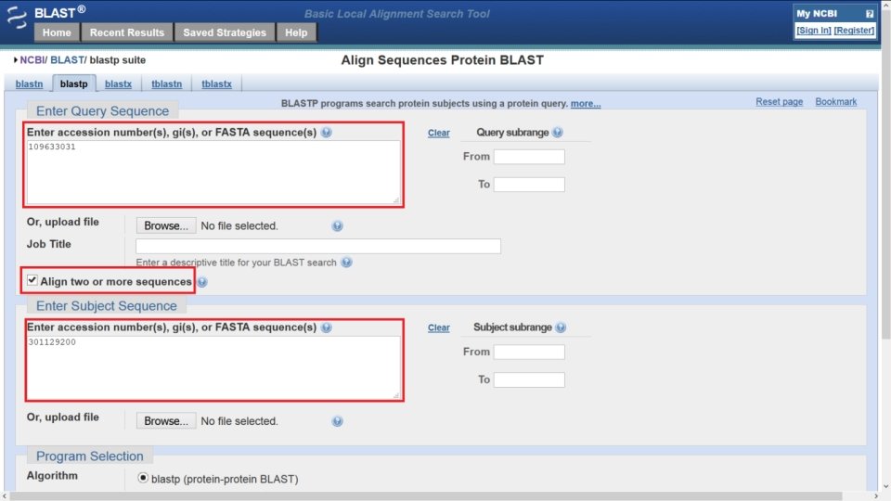The width and height of the screenshot is (891, 501).
Task: Open Saved Strategies menu tab
Action: point(225,32)
